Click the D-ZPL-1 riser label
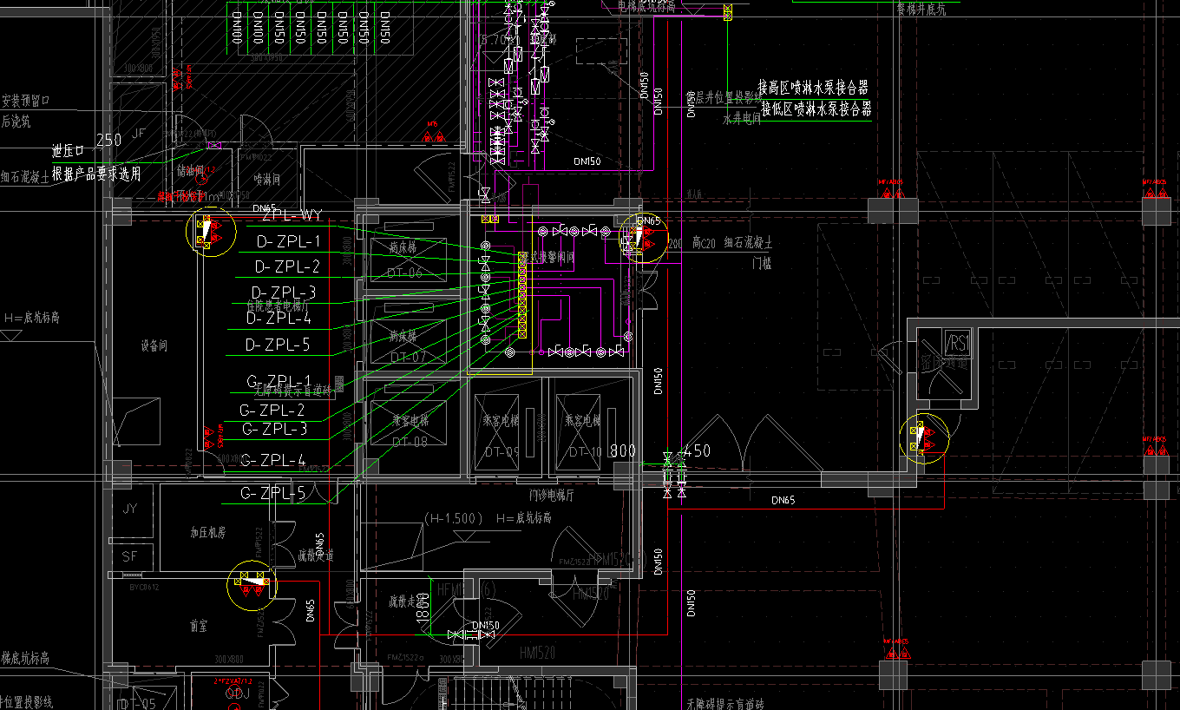1180x710 pixels. click(x=287, y=241)
